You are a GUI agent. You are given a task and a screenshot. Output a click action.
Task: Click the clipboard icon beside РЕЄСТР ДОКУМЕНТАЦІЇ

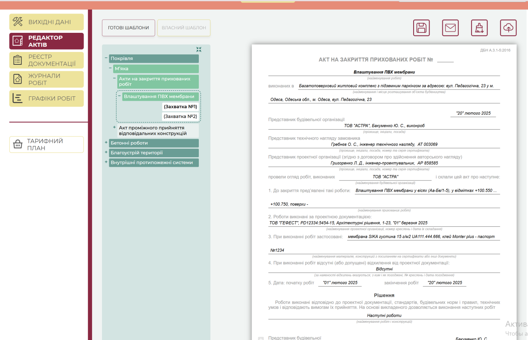[18, 60]
